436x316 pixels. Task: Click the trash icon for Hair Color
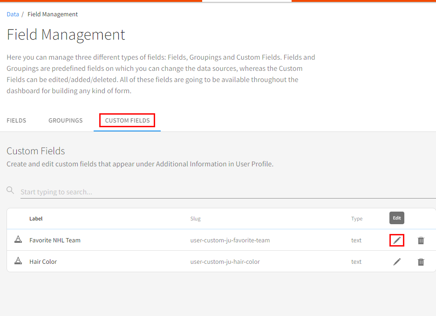tap(421, 262)
